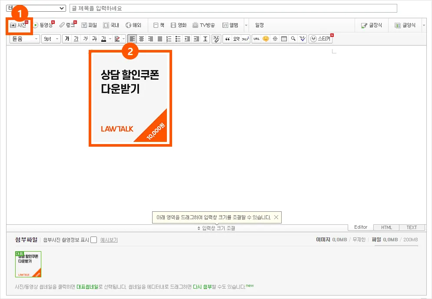This screenshot has height=299, width=432.
Task: Expand more content types arrow next to 앨범
Action: pyautogui.click(x=246, y=25)
